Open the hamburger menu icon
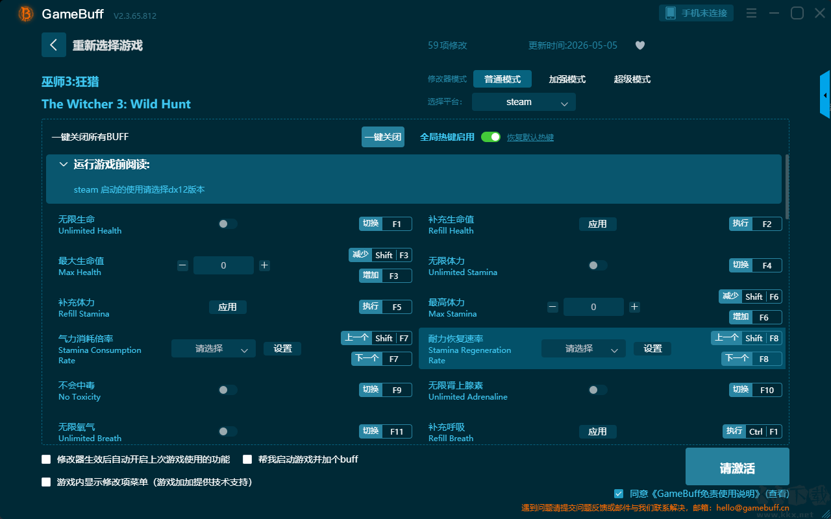Screen dimensions: 831x519 pos(751,13)
